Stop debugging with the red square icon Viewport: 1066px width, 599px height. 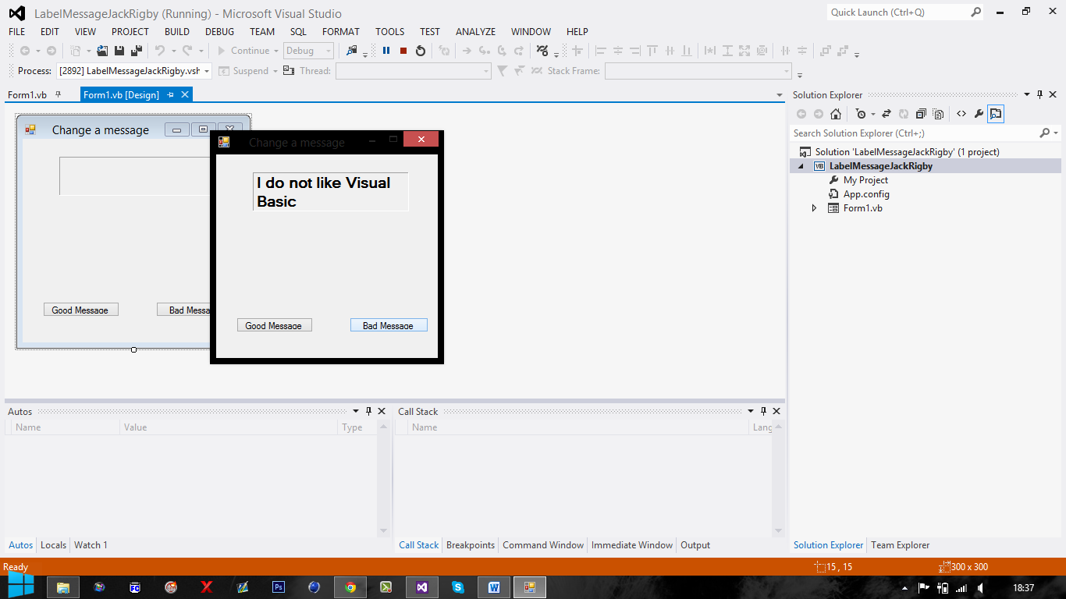pyautogui.click(x=403, y=51)
